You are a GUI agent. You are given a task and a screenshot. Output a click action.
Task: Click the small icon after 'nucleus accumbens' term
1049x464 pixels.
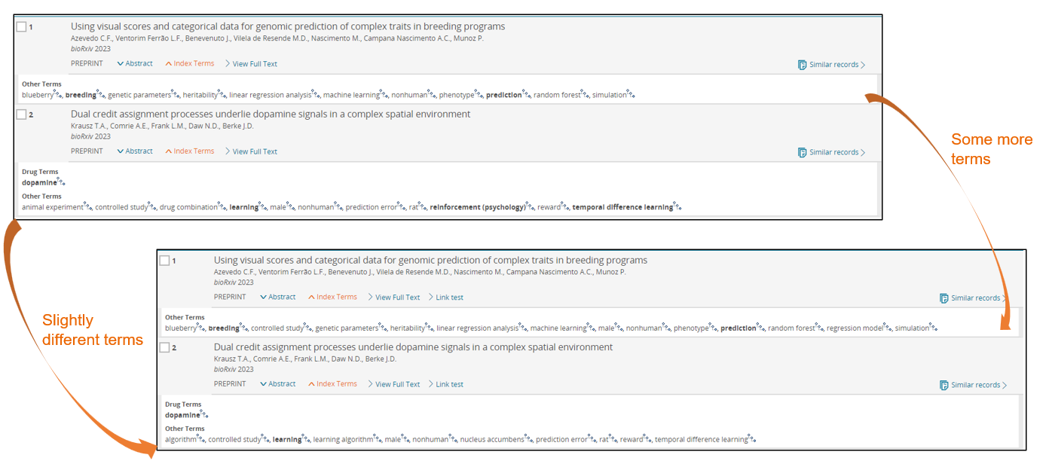[528, 438]
